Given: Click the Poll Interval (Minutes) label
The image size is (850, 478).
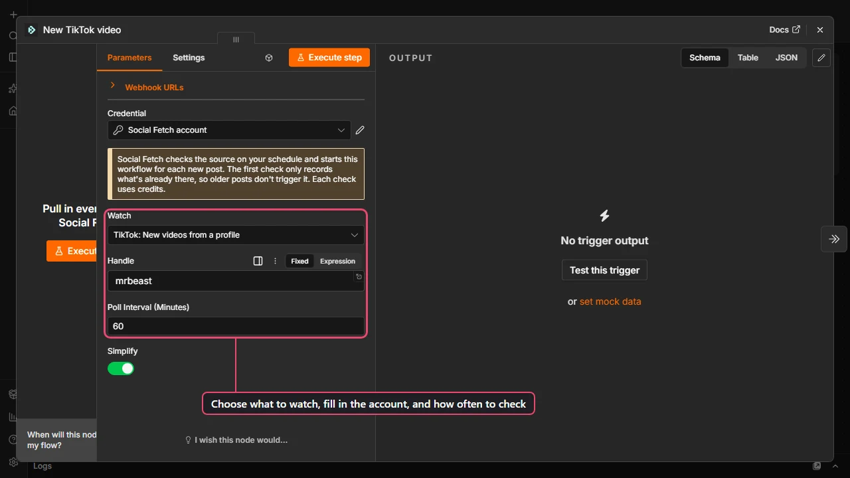Looking at the screenshot, I should (x=148, y=307).
